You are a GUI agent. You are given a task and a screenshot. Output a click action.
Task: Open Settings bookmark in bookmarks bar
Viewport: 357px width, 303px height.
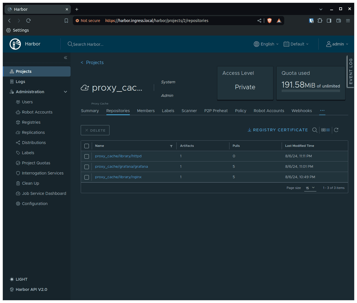[17, 30]
